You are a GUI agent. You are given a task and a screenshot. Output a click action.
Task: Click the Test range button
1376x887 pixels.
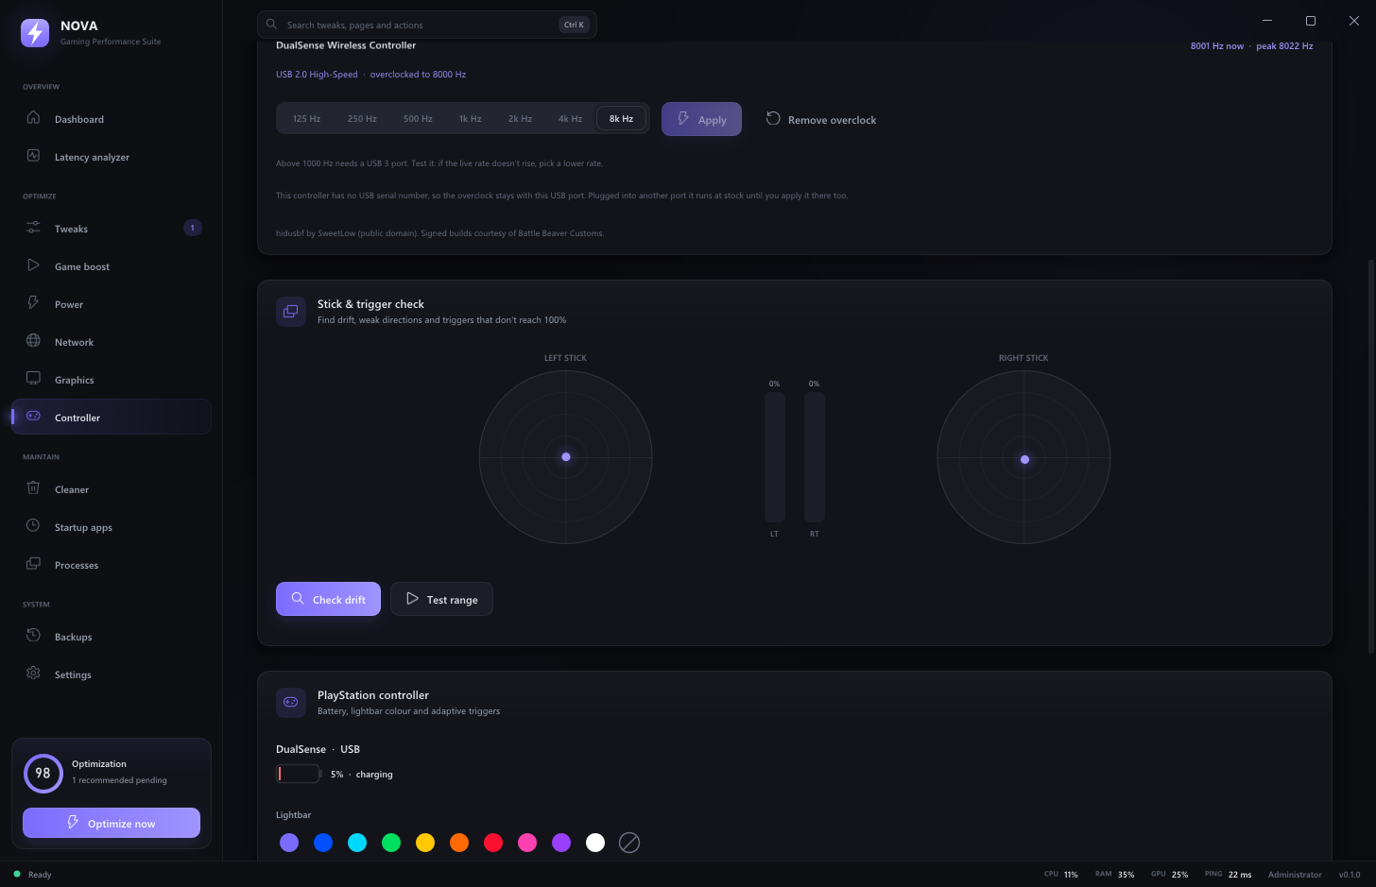click(441, 599)
